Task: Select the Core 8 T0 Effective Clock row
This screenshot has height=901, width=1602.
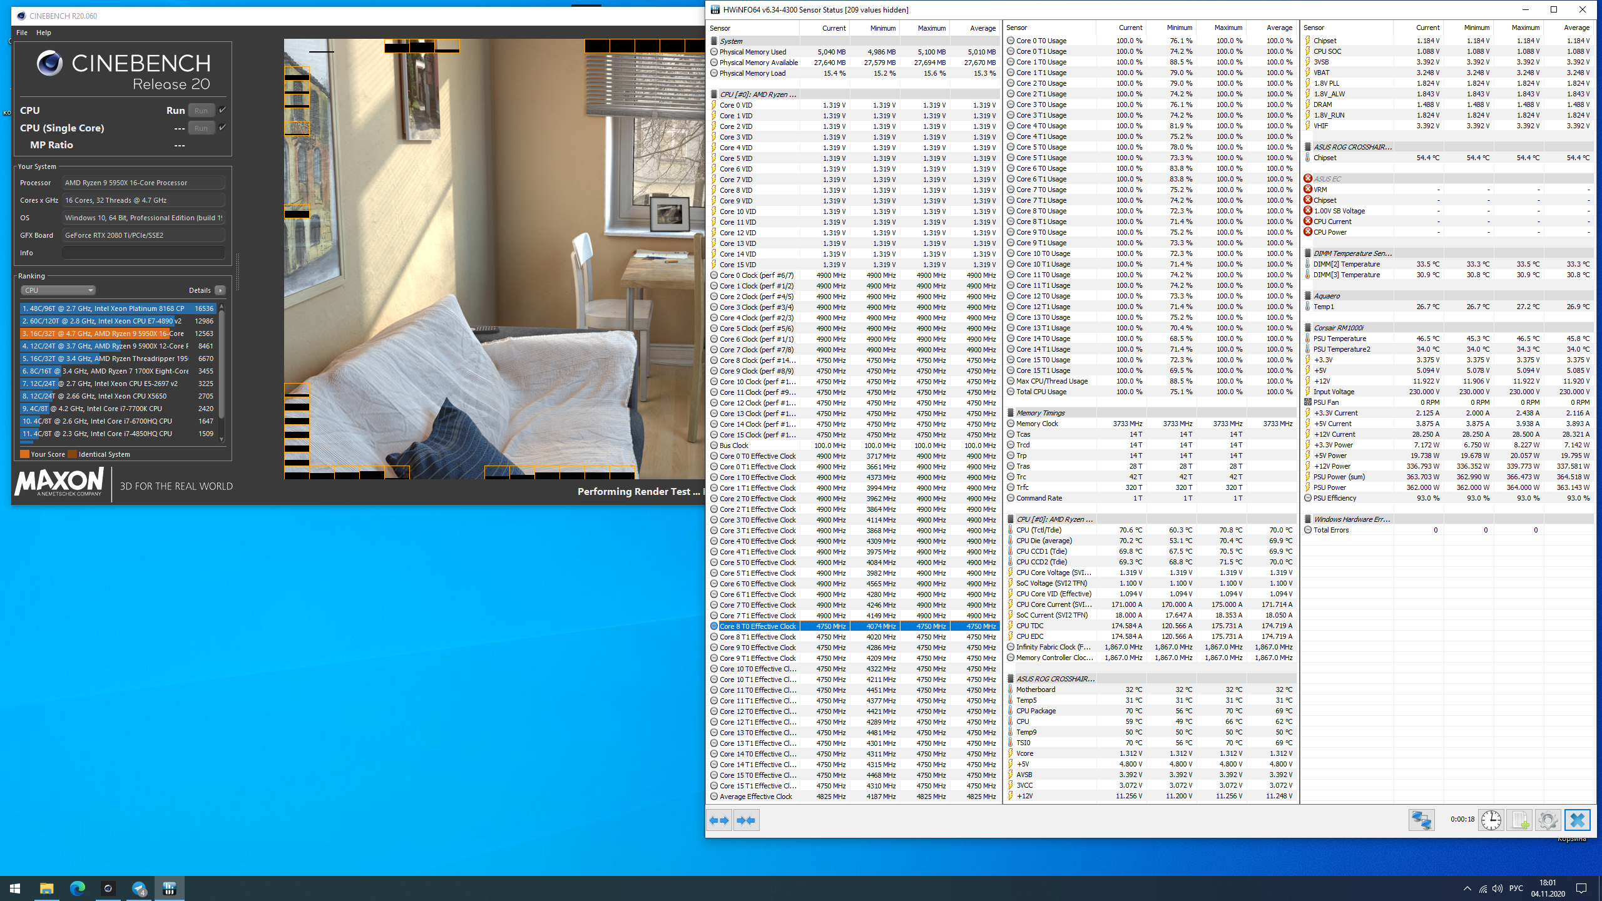Action: click(x=854, y=626)
